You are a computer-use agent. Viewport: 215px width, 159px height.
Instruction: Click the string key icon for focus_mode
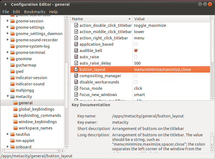(76, 88)
